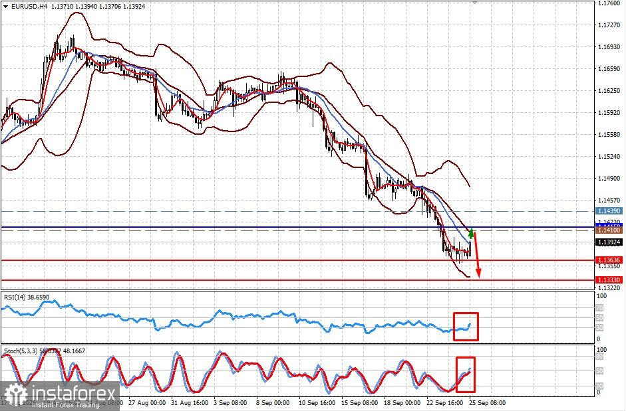Select the Stoch(5,3,3) indicator title
626x411 pixels.
pos(21,351)
